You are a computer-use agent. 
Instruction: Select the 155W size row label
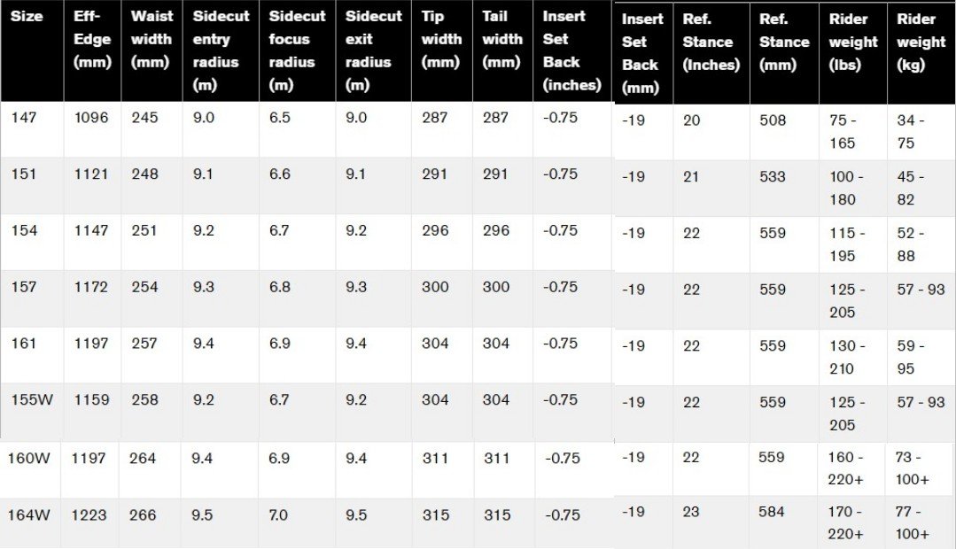pyautogui.click(x=33, y=399)
